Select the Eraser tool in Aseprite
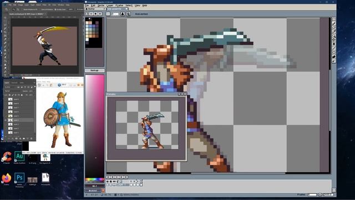This screenshot has height=200, width=355. (334, 27)
